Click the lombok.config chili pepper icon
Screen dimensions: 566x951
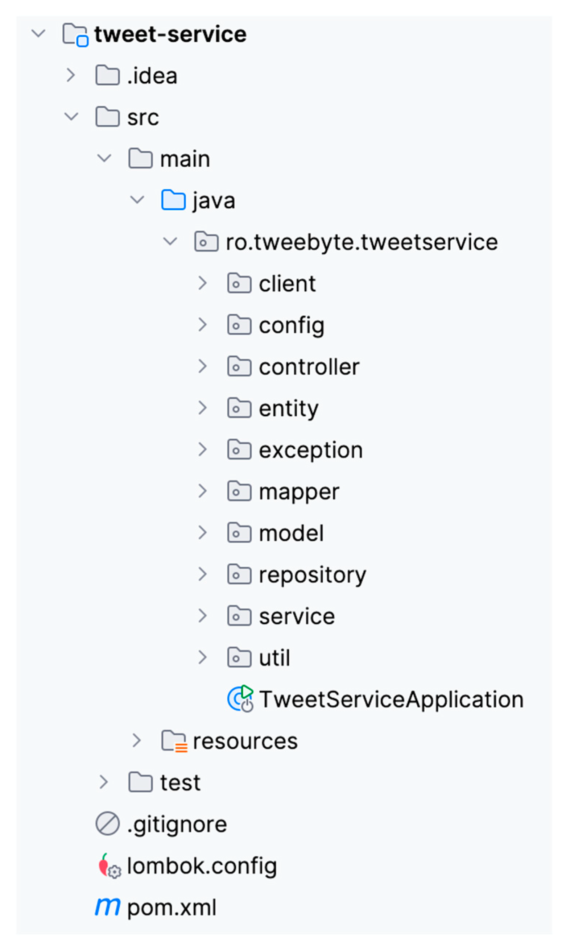[x=108, y=865]
